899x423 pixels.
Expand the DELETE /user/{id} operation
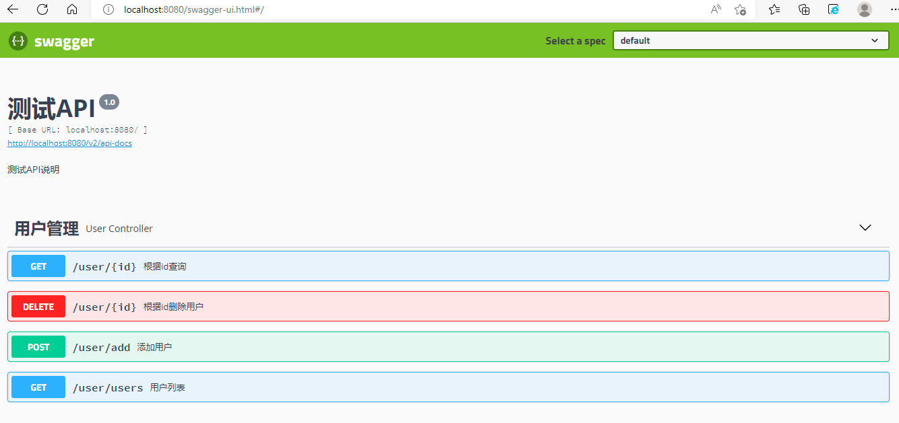point(448,307)
